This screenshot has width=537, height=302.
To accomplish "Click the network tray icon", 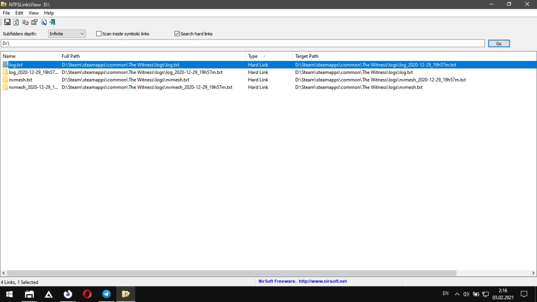I will [x=485, y=294].
